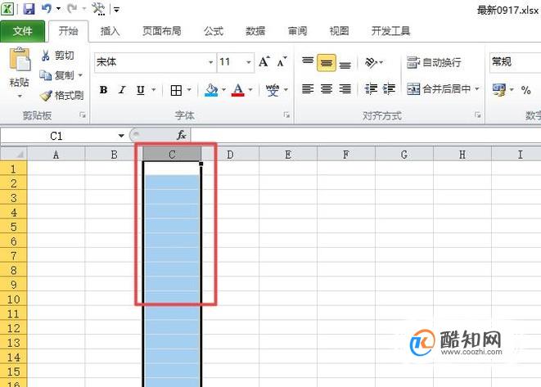Open the 剪贴板 group dialog launcher
Viewport: 541px width, 387px height.
[83, 115]
